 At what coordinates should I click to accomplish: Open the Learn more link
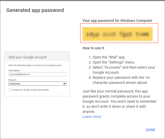click(x=92, y=117)
